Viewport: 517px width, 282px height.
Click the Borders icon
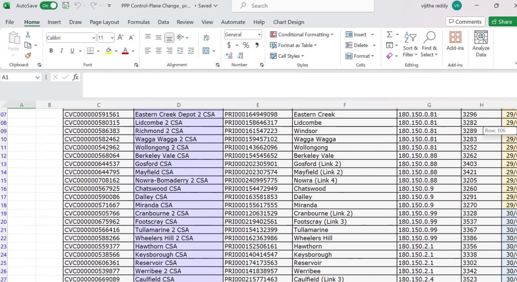[x=90, y=51]
